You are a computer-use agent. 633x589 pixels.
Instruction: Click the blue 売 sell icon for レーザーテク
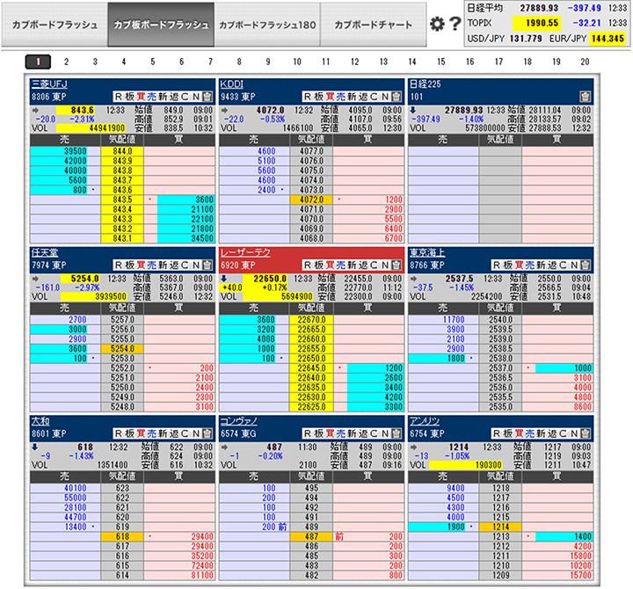coord(341,265)
